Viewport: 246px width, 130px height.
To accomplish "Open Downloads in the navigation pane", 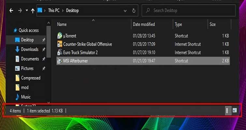I will pyautogui.click(x=30, y=49).
